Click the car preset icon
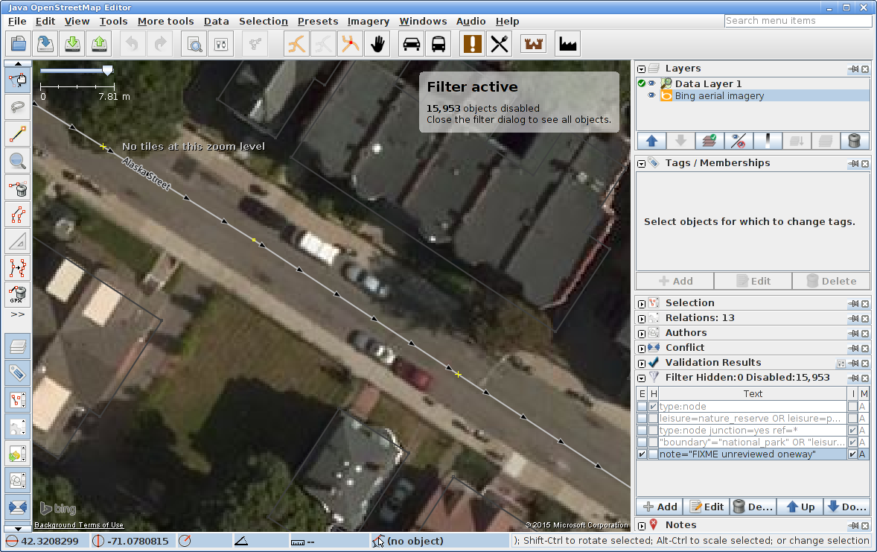 (411, 44)
